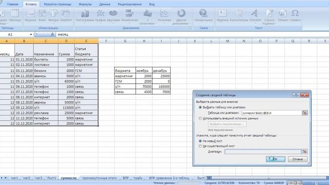
Task: Open Другие диаграммы chart types
Action: click(x=181, y=17)
